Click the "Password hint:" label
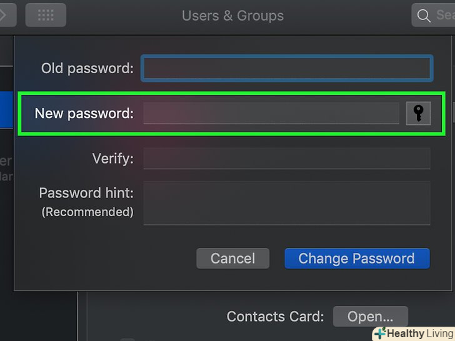This screenshot has width=455, height=341. pos(86,193)
